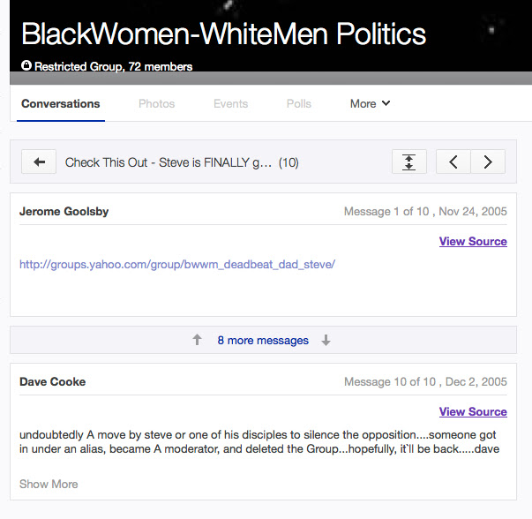View Source of Jerome Goolsby's message

473,241
